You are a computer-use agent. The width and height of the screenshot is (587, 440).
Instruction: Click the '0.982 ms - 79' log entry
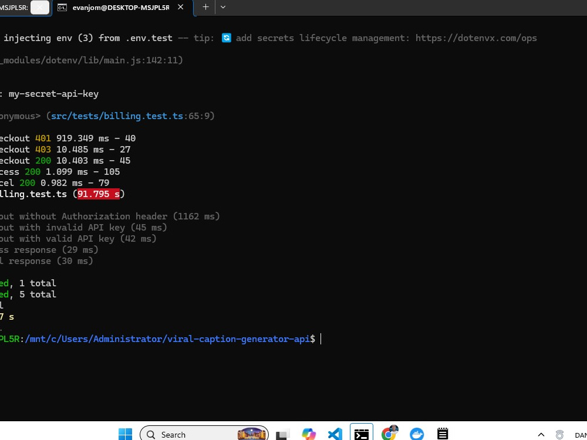coord(75,183)
